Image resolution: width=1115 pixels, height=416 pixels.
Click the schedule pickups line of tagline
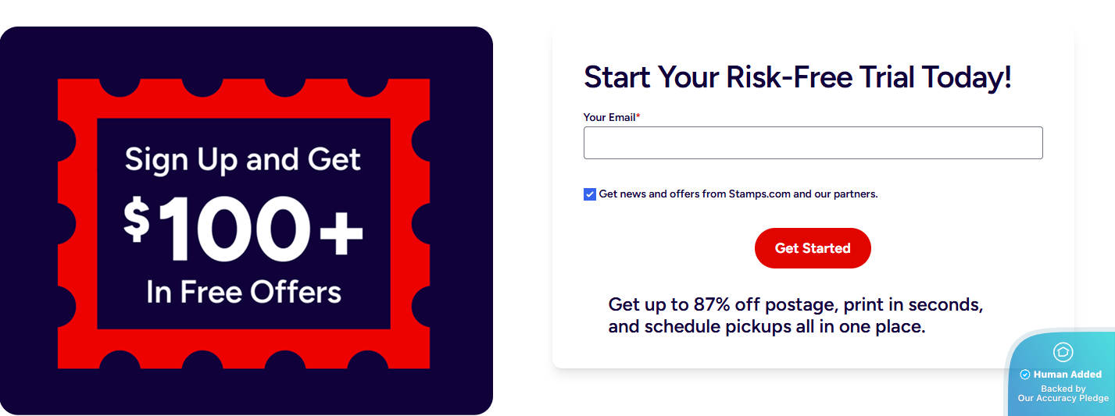click(766, 326)
